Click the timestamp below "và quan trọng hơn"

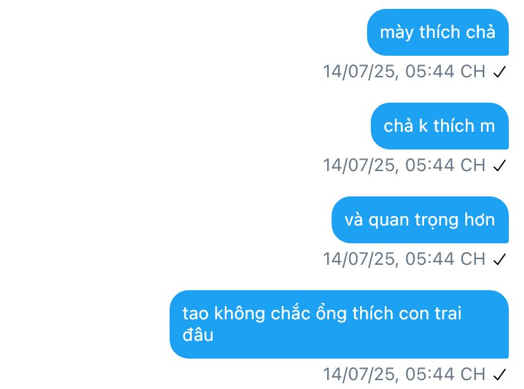pos(404,259)
